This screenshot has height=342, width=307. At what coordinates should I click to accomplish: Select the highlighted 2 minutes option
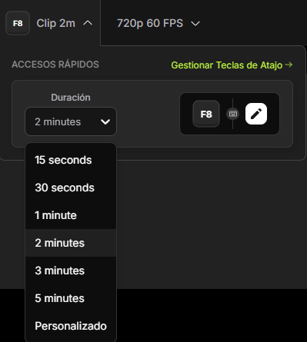click(x=71, y=243)
